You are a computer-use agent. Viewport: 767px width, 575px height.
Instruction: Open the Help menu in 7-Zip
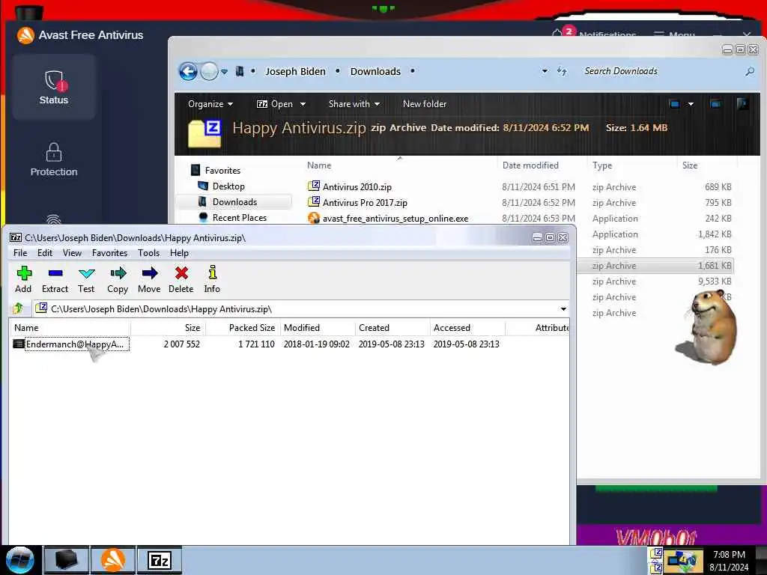(179, 253)
